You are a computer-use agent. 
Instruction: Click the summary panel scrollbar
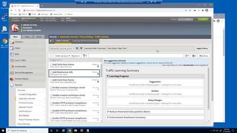pos(208,89)
